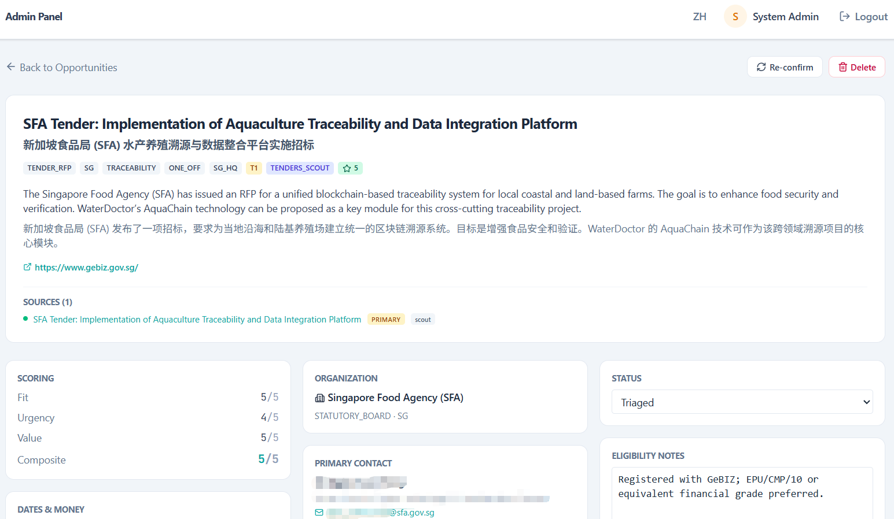Click the Logout button
This screenshot has width=894, height=519.
point(863,16)
